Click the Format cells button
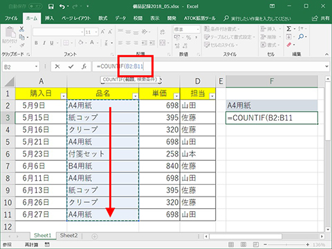Viewport: 332px width, 249px height. click(270, 45)
